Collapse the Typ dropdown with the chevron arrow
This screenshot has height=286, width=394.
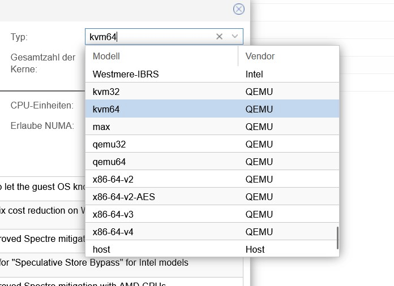point(235,37)
